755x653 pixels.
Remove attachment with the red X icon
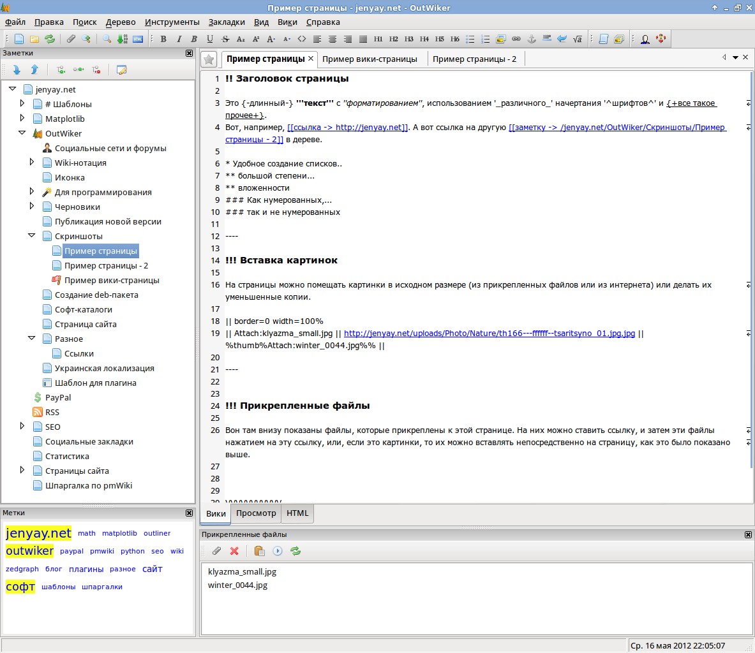[x=234, y=551]
